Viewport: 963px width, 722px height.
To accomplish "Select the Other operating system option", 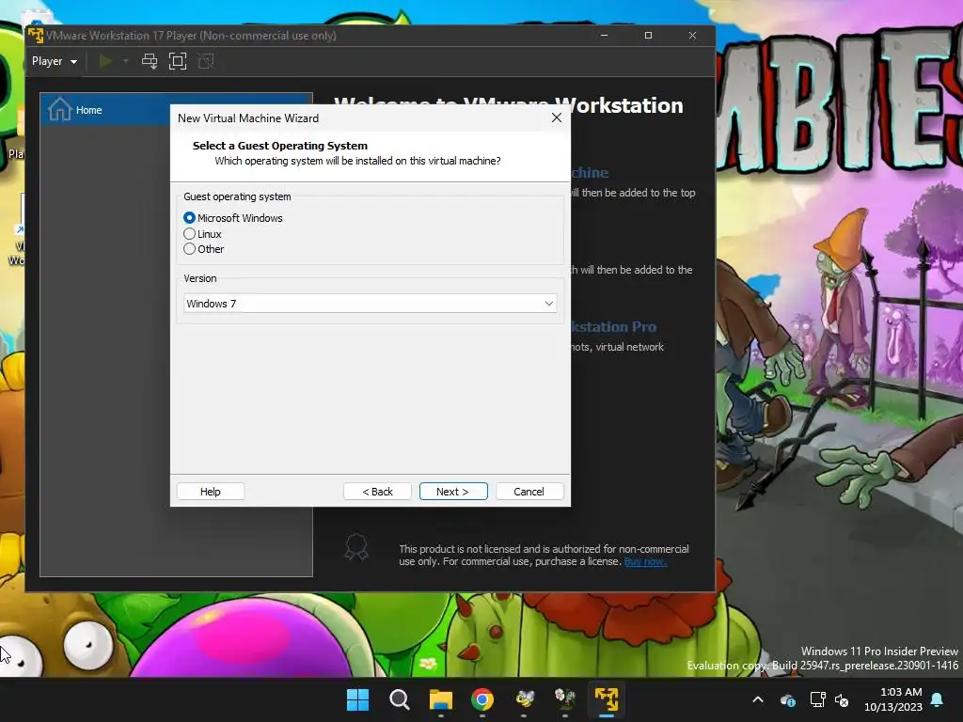I will coord(189,249).
